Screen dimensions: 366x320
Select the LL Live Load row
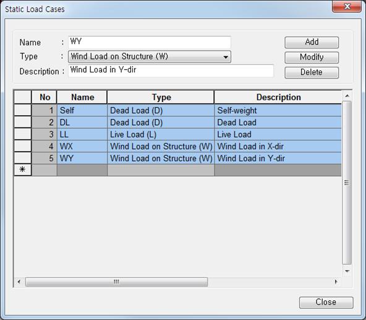(177, 134)
